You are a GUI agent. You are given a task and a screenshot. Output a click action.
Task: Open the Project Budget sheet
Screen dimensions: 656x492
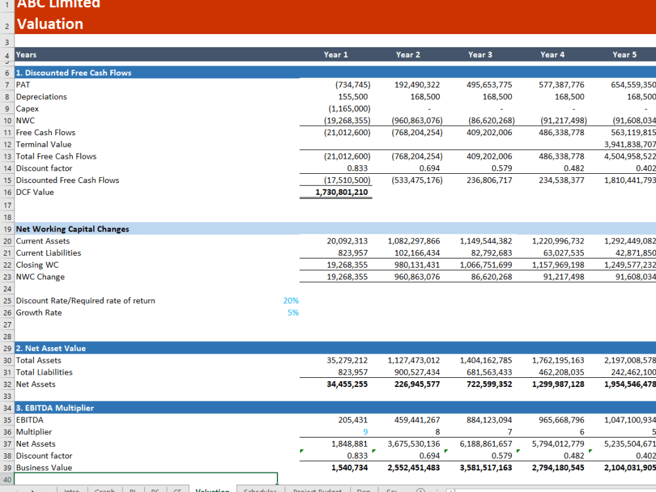click(318, 490)
